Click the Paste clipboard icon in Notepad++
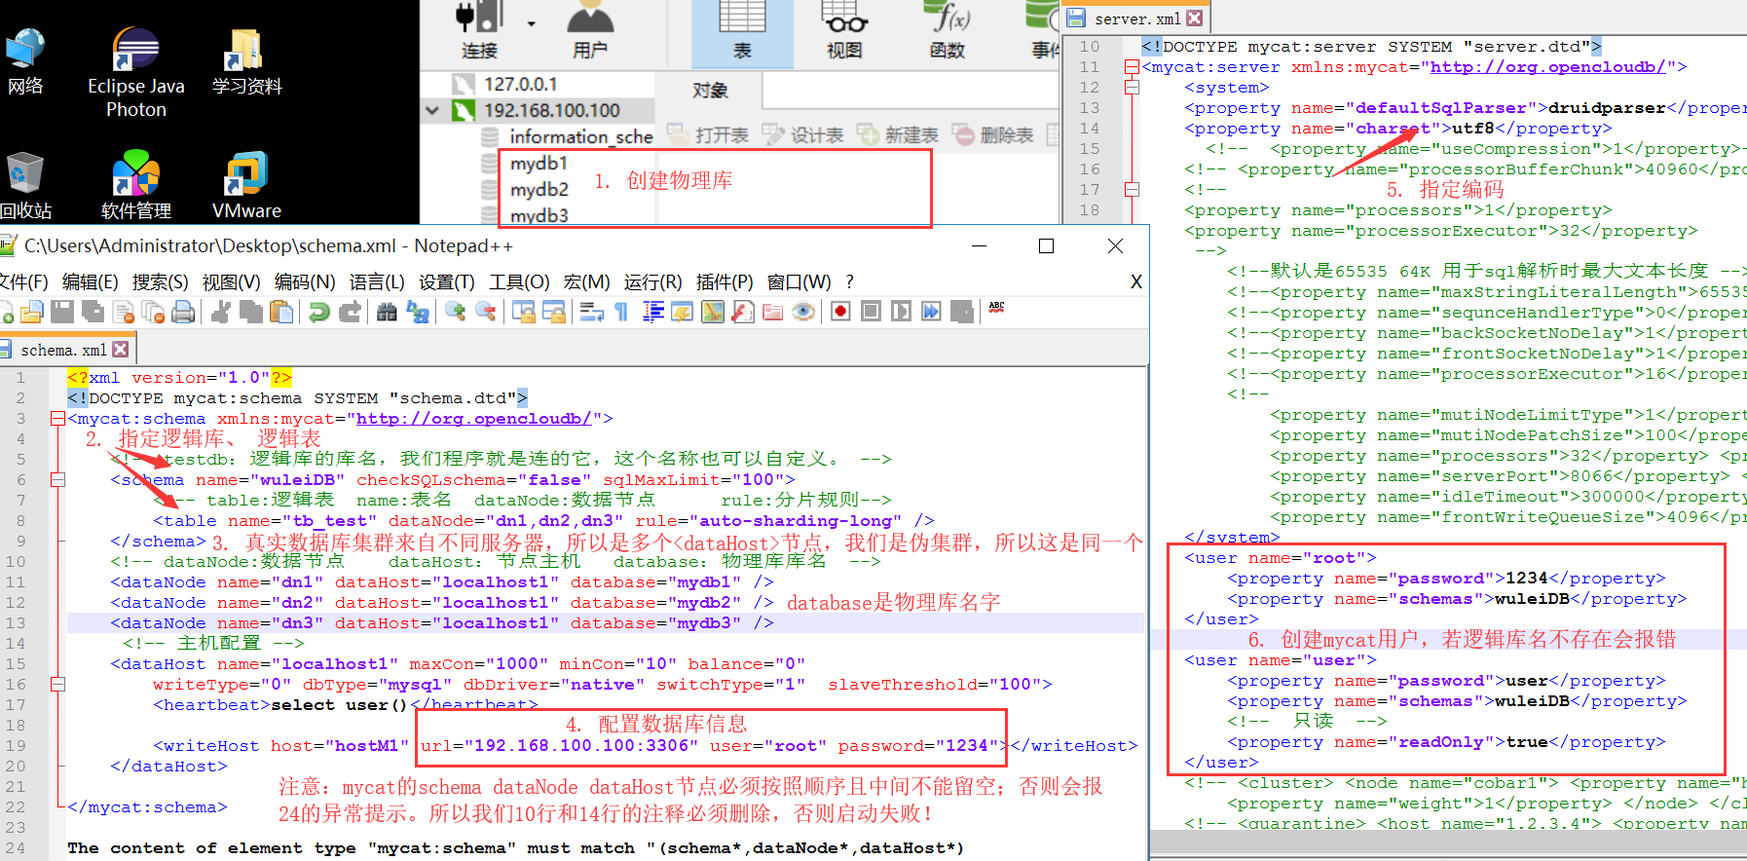 [281, 312]
